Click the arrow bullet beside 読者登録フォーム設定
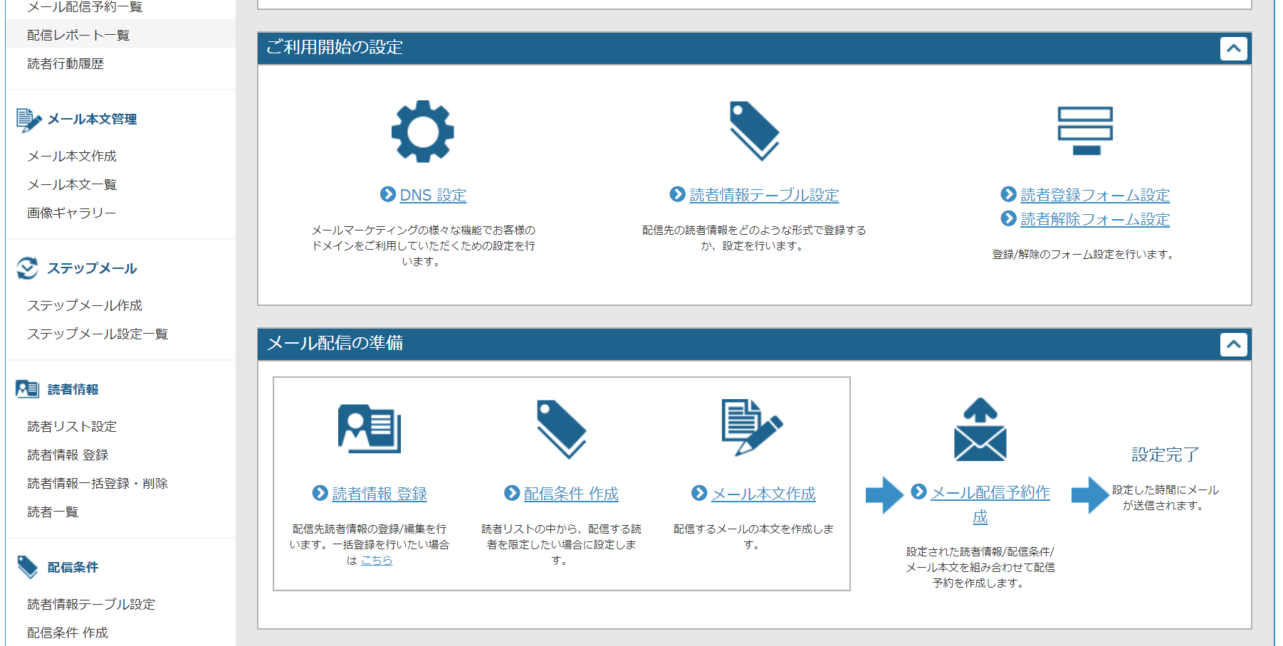Screen dimensions: 1283x646 (1009, 194)
